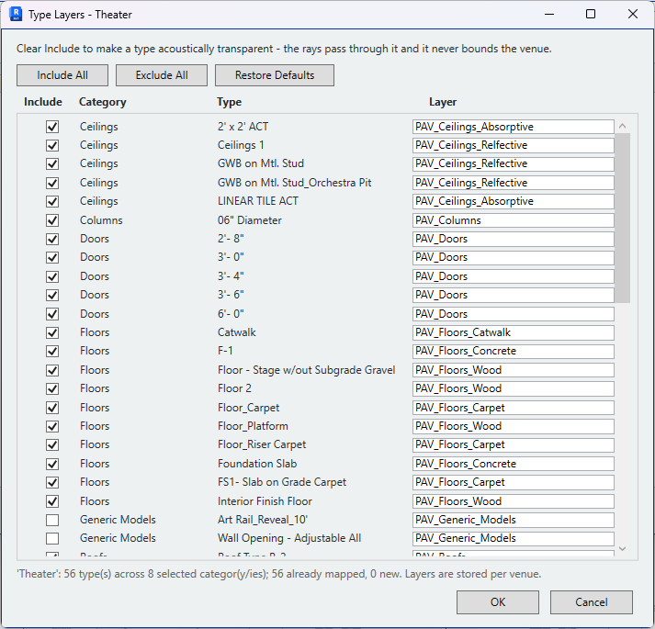Image resolution: width=655 pixels, height=629 pixels.
Task: Click the Exclude All button
Action: point(162,75)
